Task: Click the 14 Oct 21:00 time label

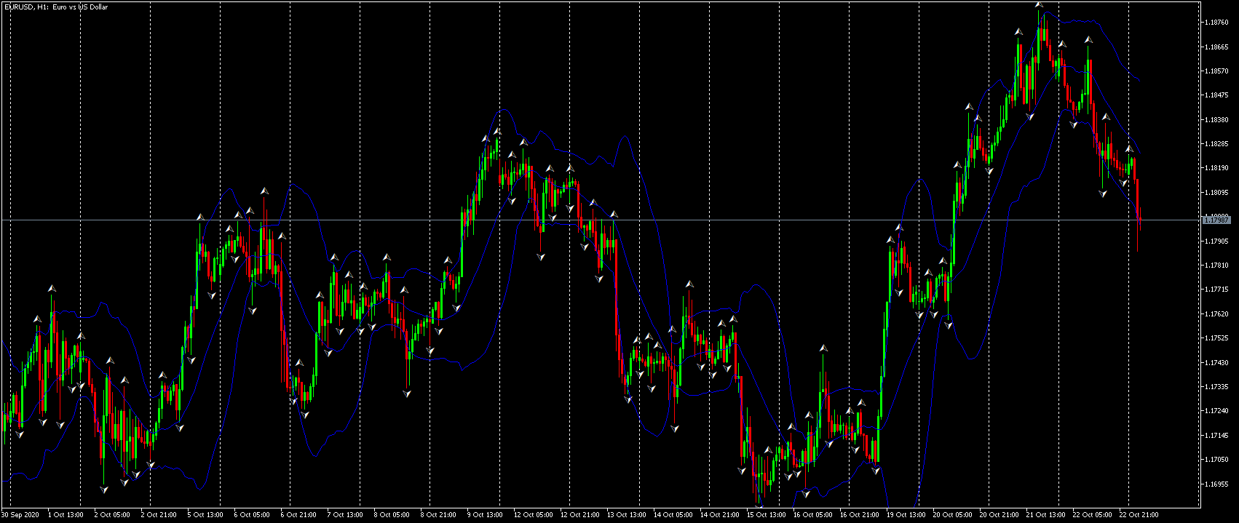Action: [720, 515]
